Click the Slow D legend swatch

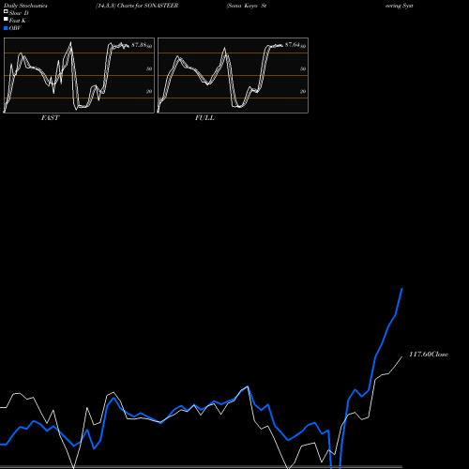tap(6, 12)
